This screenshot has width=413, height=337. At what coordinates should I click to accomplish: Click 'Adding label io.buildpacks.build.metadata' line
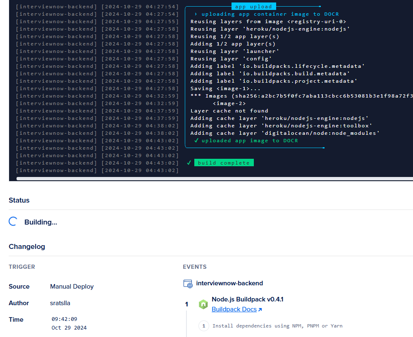coord(270,74)
